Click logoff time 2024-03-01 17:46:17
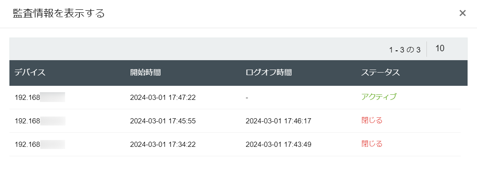The image size is (477, 178). [x=278, y=121]
